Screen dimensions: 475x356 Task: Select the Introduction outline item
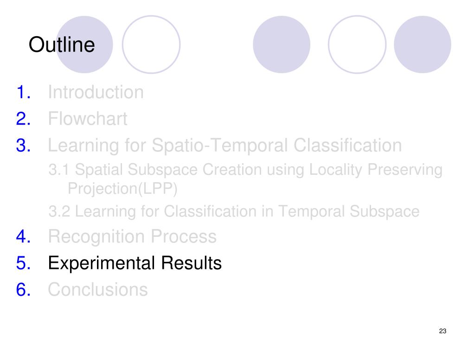click(96, 92)
